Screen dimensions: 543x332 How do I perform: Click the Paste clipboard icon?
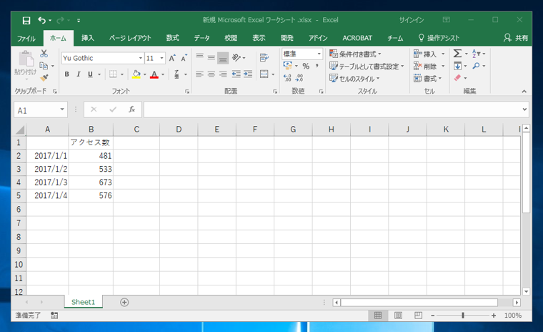(26, 59)
